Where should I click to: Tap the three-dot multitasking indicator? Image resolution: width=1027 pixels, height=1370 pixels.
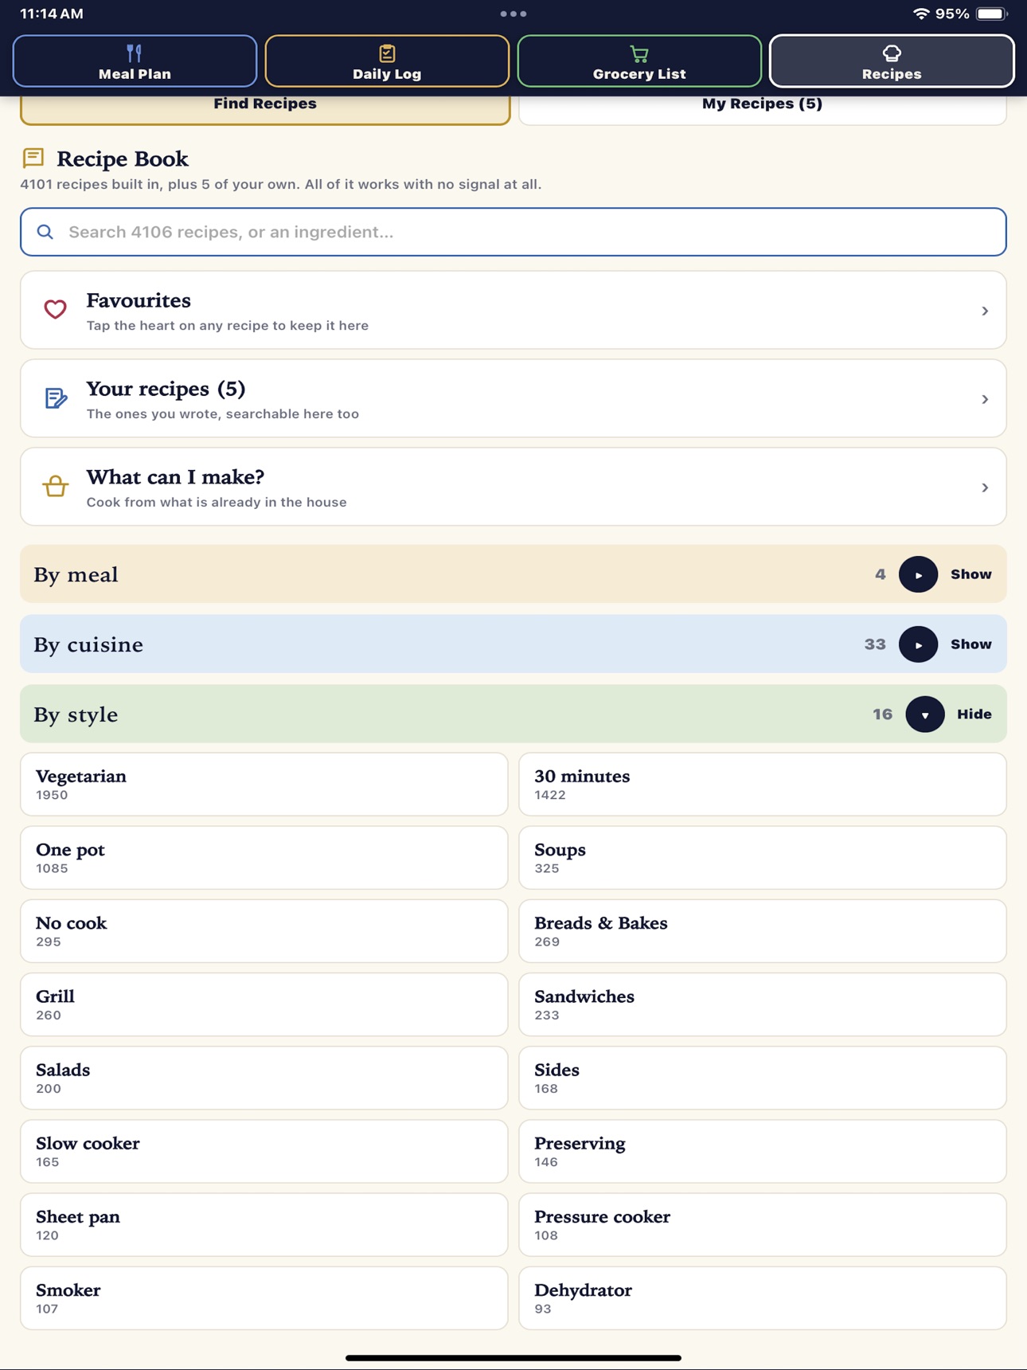point(513,14)
